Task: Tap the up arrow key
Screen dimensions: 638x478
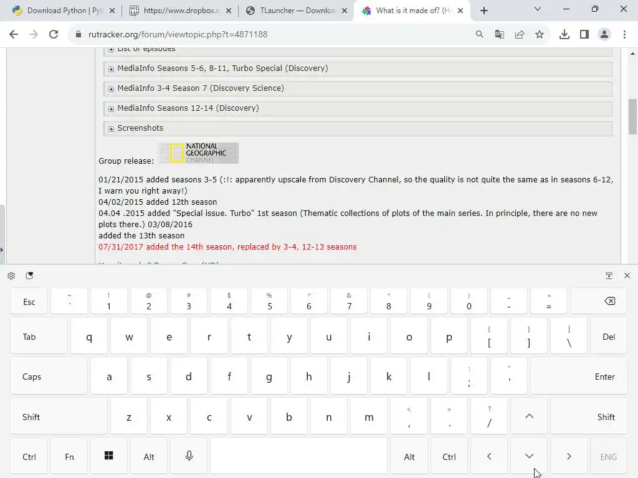Action: pos(529,416)
